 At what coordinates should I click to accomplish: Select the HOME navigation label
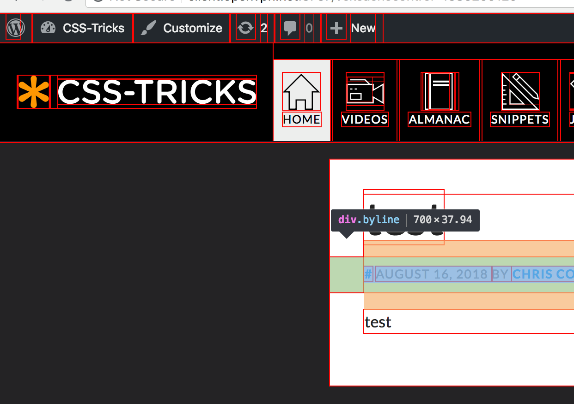point(301,119)
